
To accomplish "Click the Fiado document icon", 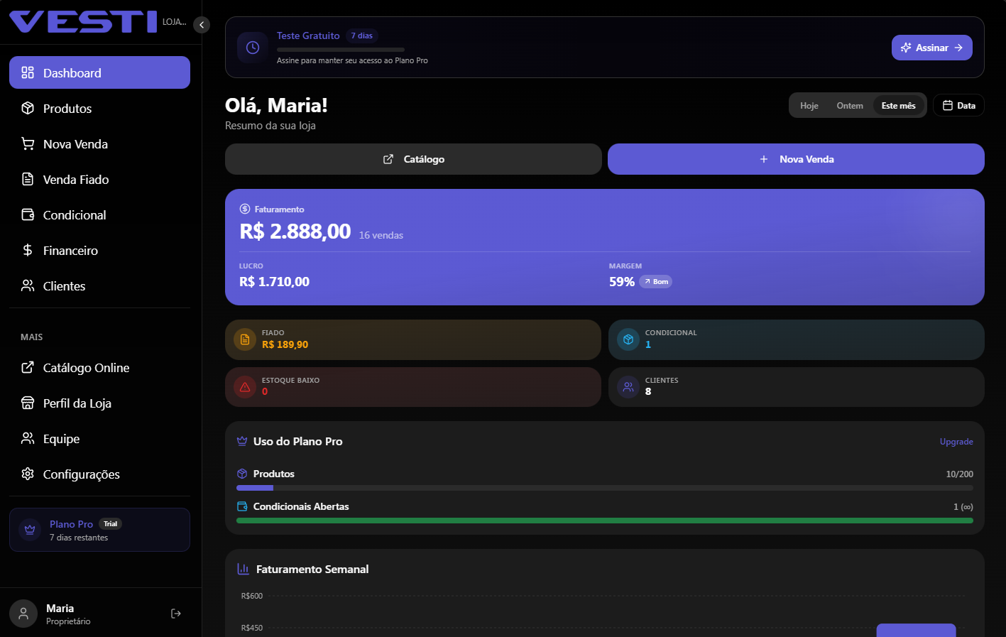I will [245, 339].
